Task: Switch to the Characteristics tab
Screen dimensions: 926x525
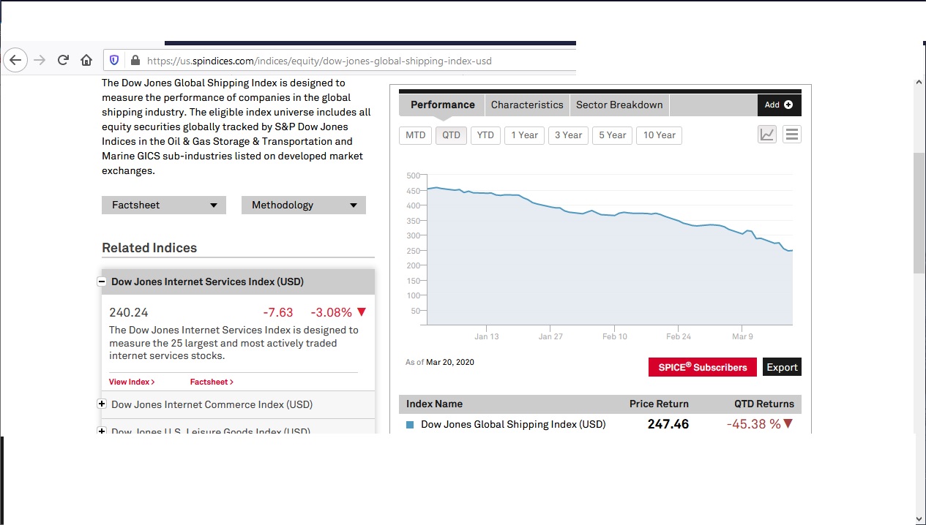Action: [x=527, y=105]
